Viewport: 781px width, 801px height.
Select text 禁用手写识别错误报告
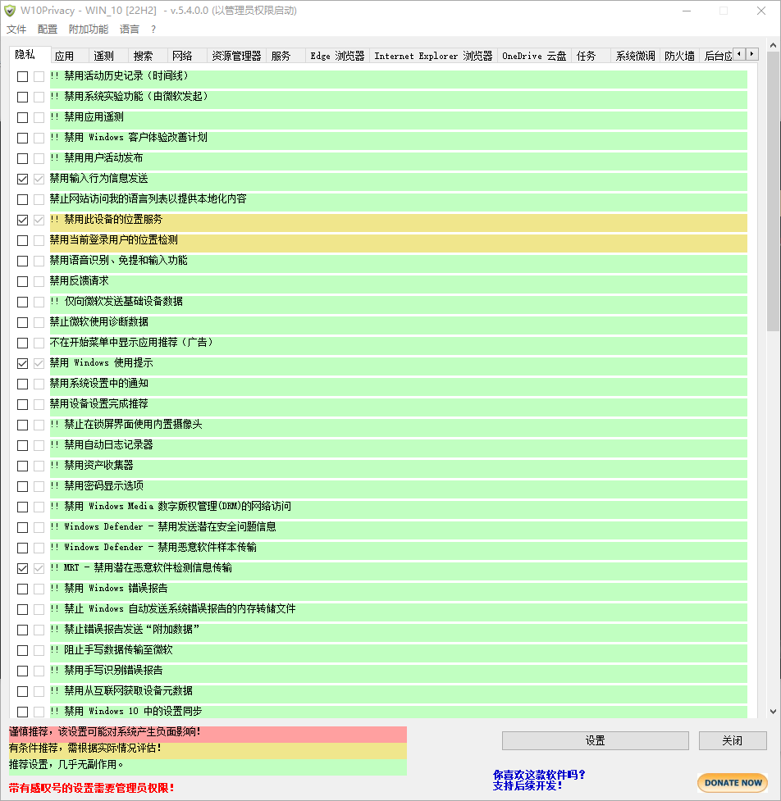[113, 670]
